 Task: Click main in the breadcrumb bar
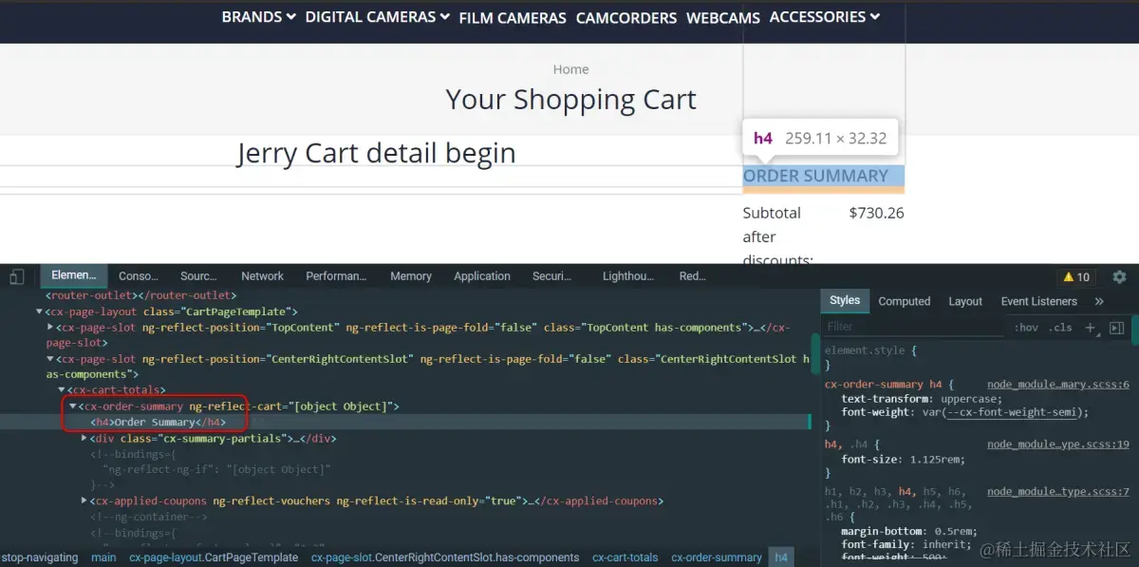104,558
